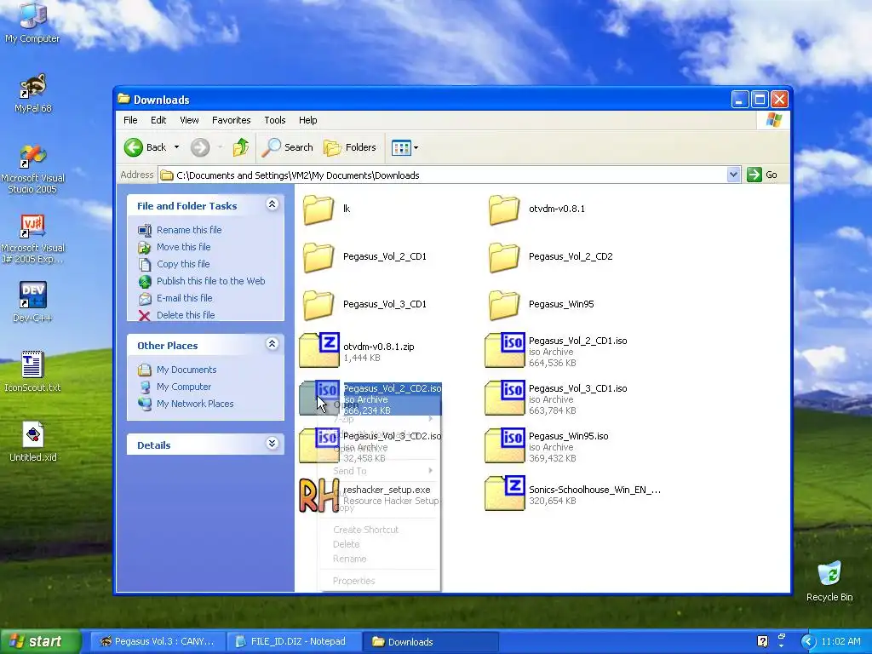Collapse the Other Places panel
Viewport: 872px width, 654px height.
coord(272,344)
